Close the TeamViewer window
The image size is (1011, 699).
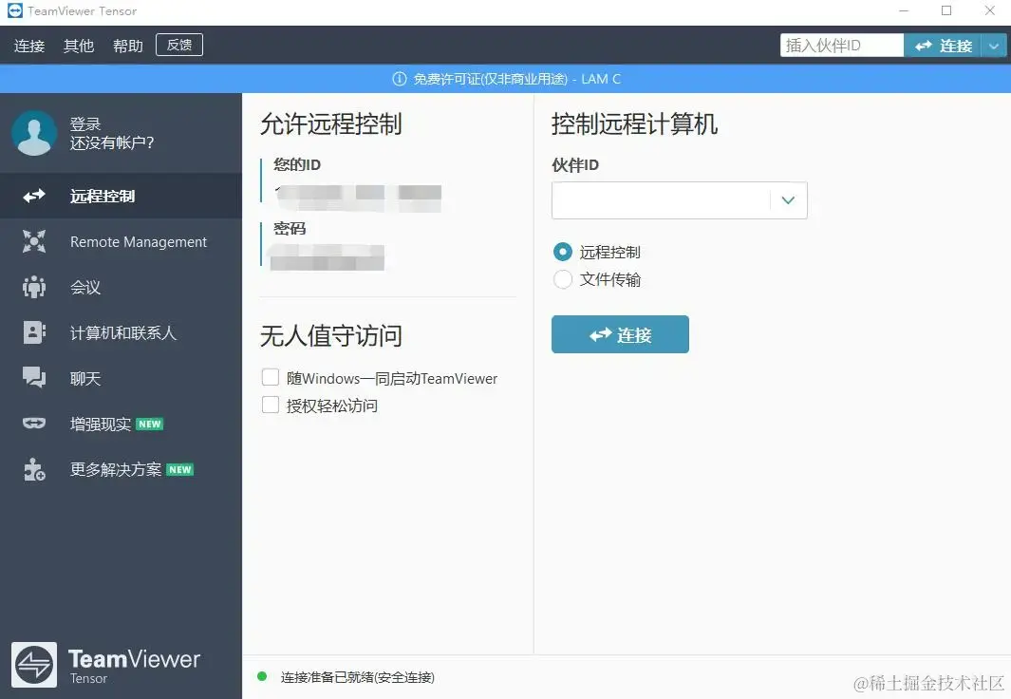990,11
